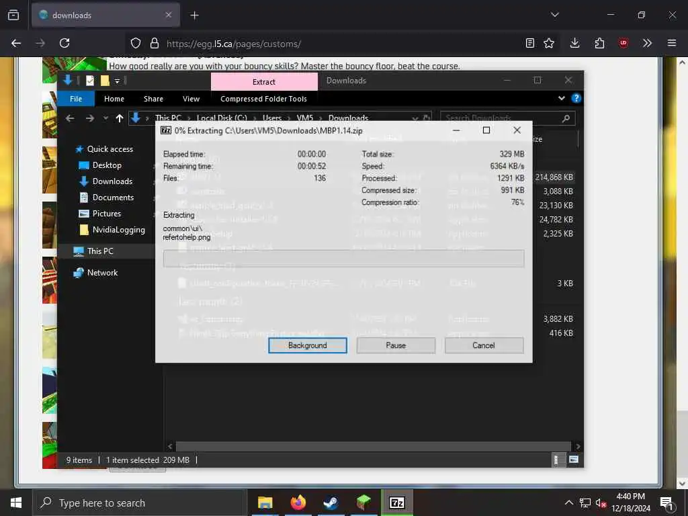Pause the extraction
Image resolution: width=688 pixels, height=516 pixels.
396,345
